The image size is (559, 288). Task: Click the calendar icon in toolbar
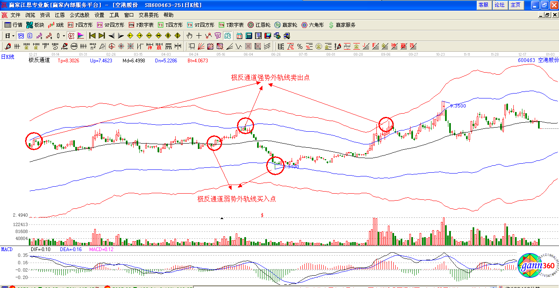click(239, 36)
